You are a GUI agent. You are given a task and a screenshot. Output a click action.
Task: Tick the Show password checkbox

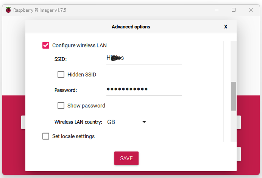pos(61,106)
